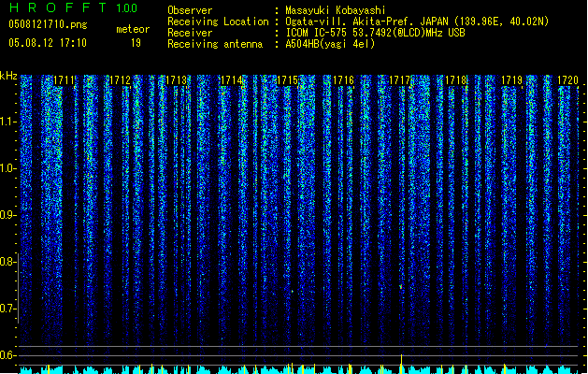
Task: Click the tall yellow signal spike under 1717
Action: point(402,364)
